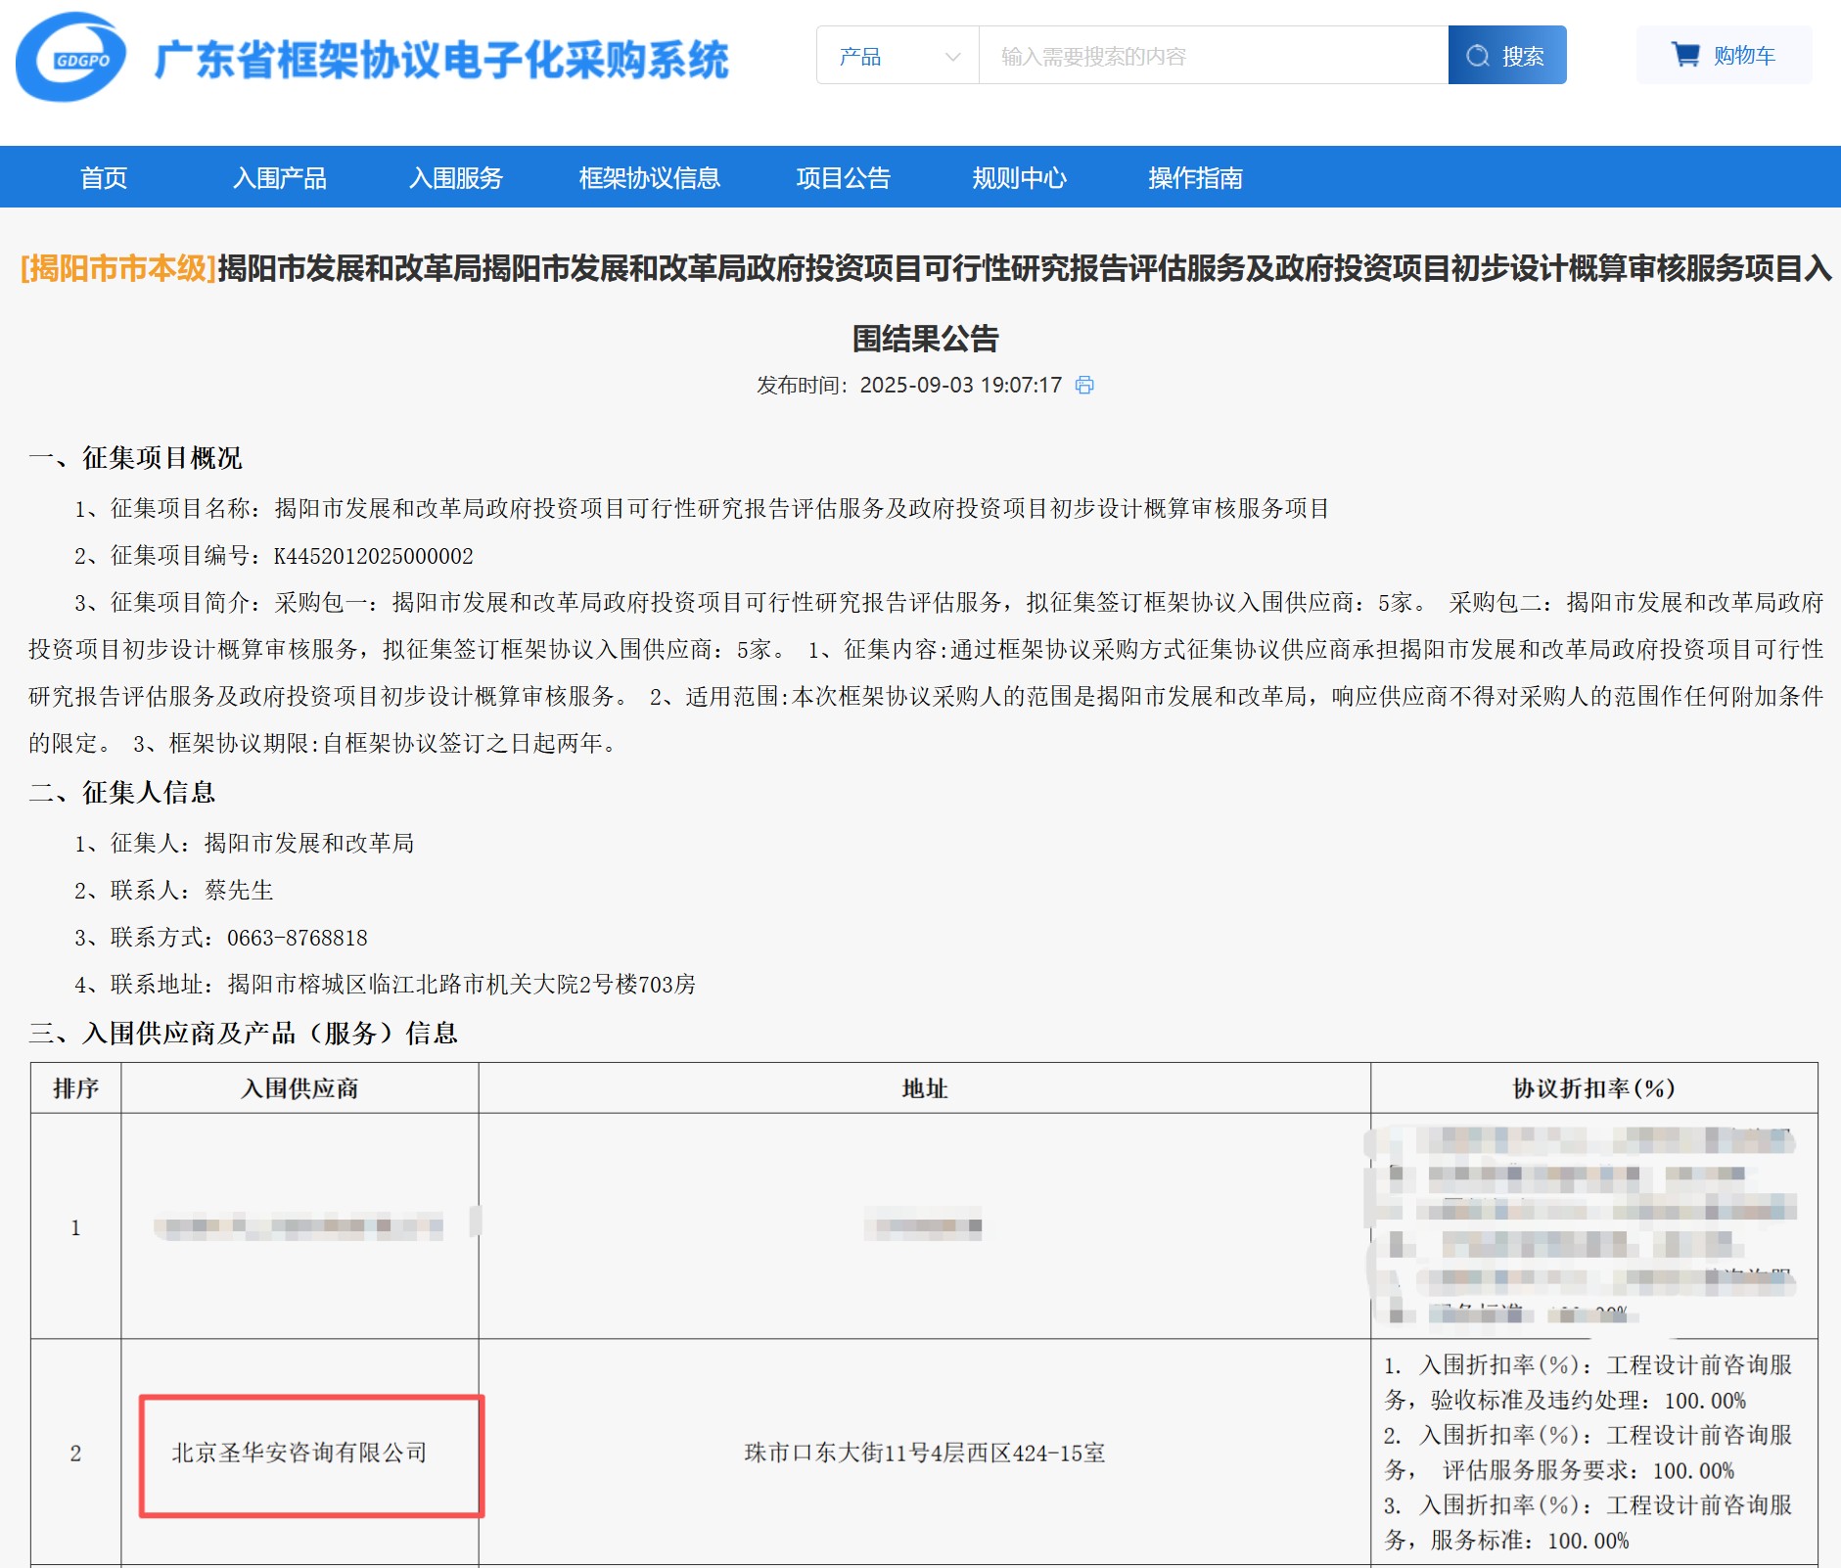Open the 操作指南 navigation item
The image size is (1841, 1568).
click(1195, 177)
